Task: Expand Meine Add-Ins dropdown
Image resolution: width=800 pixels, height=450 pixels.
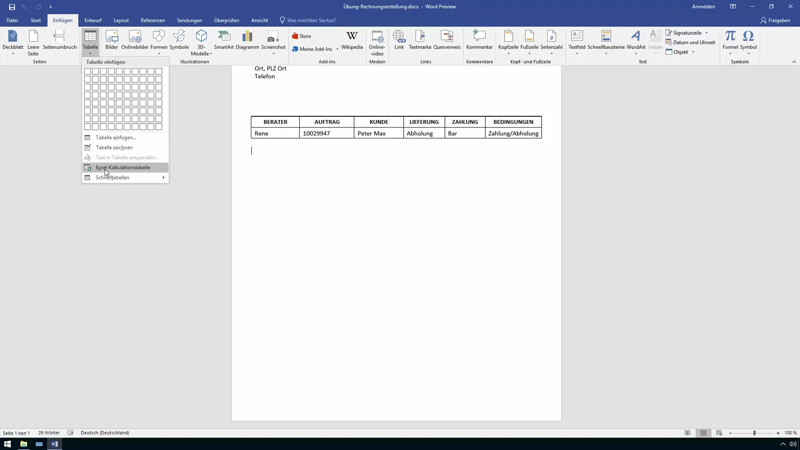Action: pos(337,49)
